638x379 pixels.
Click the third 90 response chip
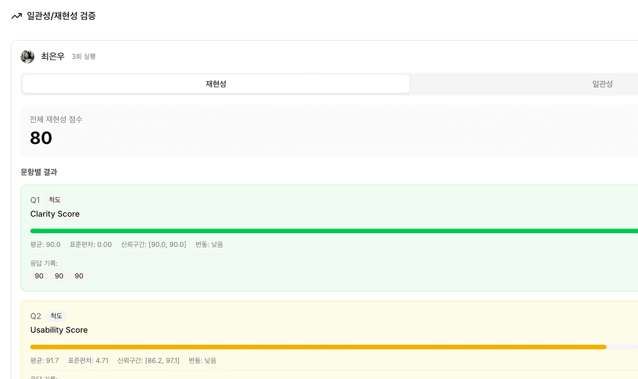pos(79,276)
